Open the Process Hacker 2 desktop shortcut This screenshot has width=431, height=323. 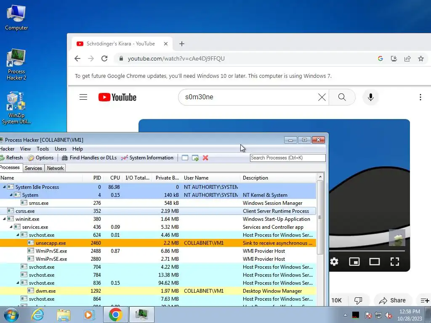(16, 65)
